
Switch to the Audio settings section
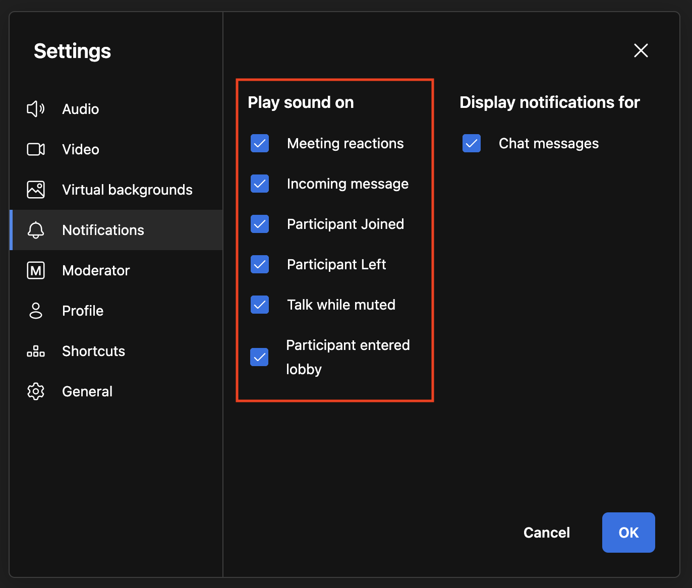pyautogui.click(x=80, y=109)
